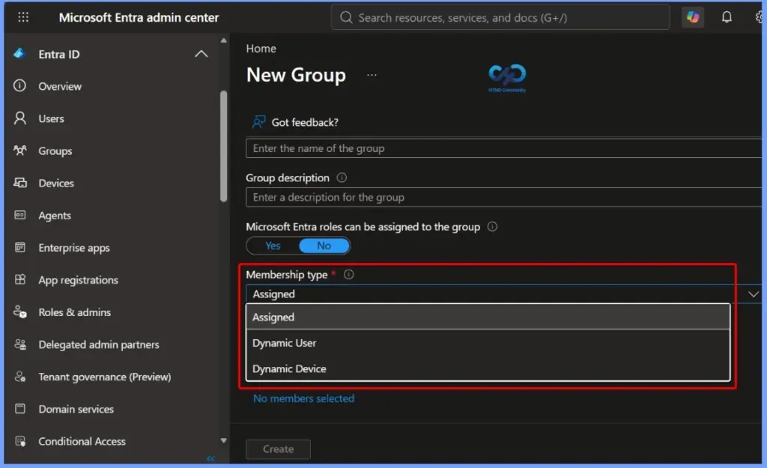The width and height of the screenshot is (767, 468).
Task: Click the Delegated admin partners icon
Action: pos(20,344)
